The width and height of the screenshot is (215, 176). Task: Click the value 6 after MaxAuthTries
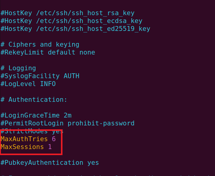pyautogui.click(x=54, y=139)
